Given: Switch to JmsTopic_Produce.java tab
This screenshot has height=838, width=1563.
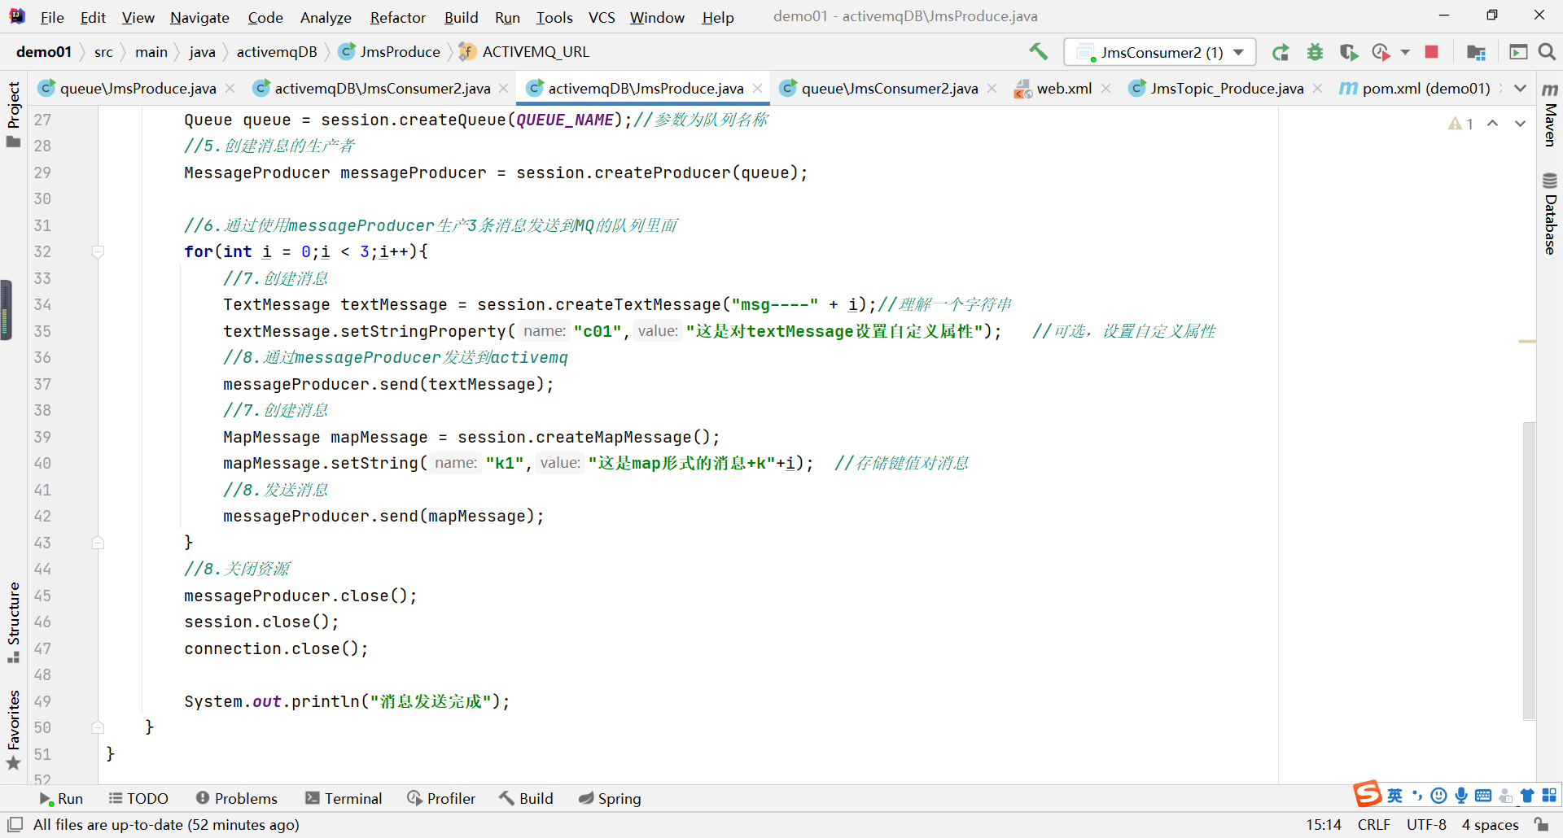Looking at the screenshot, I should point(1226,88).
